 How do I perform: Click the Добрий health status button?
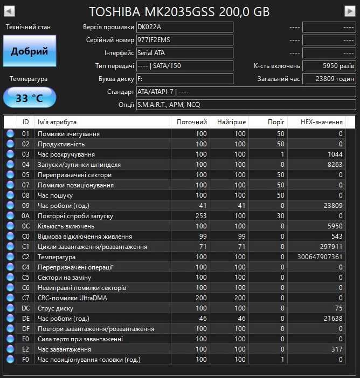coord(30,51)
